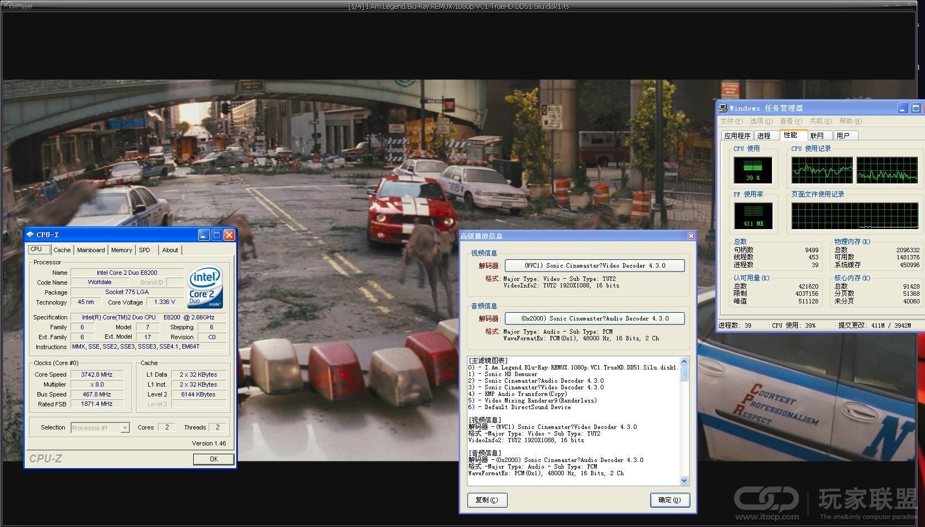Minimize the CPU-Z window
The width and height of the screenshot is (925, 527).
tap(203, 235)
